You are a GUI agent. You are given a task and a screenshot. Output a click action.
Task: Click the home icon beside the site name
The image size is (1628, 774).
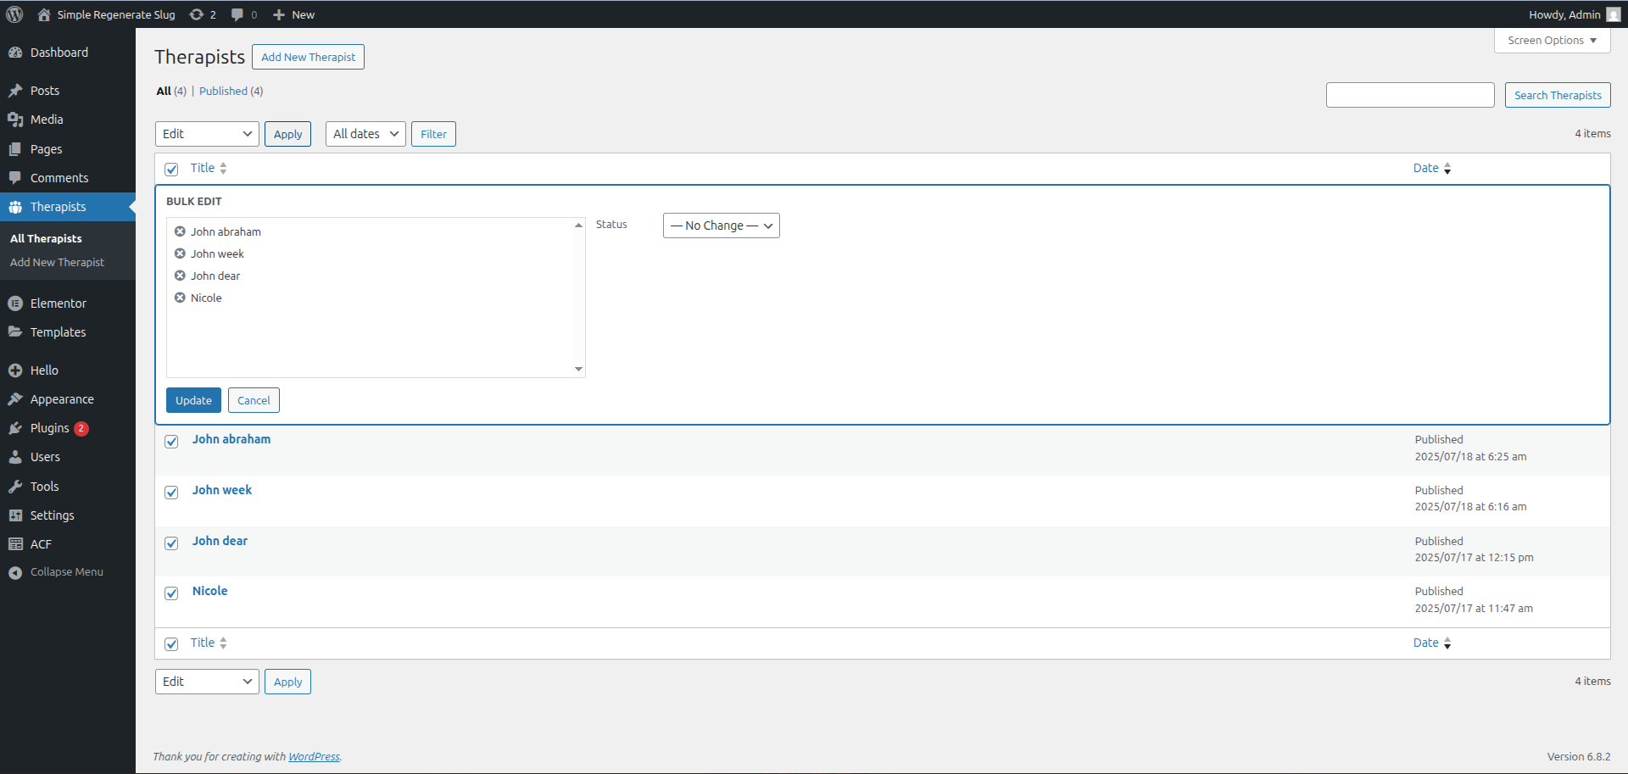click(44, 14)
